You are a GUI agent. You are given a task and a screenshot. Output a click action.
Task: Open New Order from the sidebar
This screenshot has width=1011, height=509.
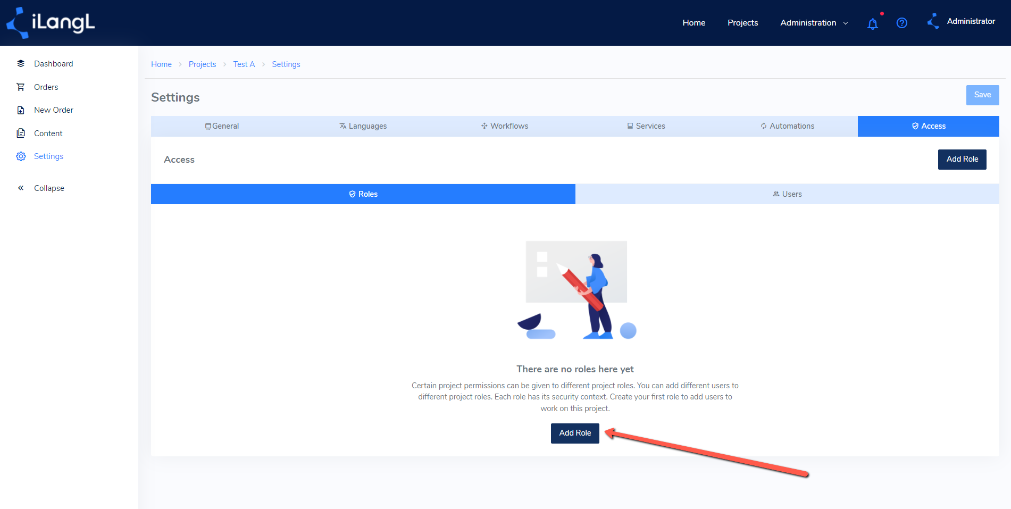coord(53,110)
